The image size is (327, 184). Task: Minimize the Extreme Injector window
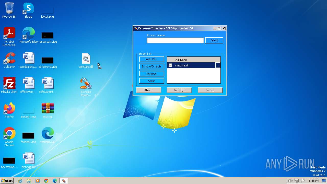click(215, 28)
